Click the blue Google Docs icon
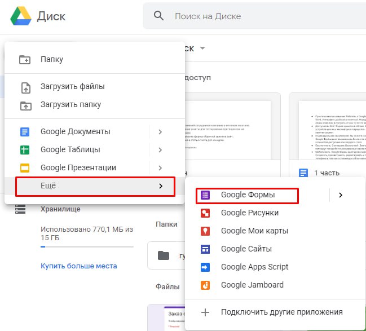Viewport: 366px width, 331px height. 25,132
